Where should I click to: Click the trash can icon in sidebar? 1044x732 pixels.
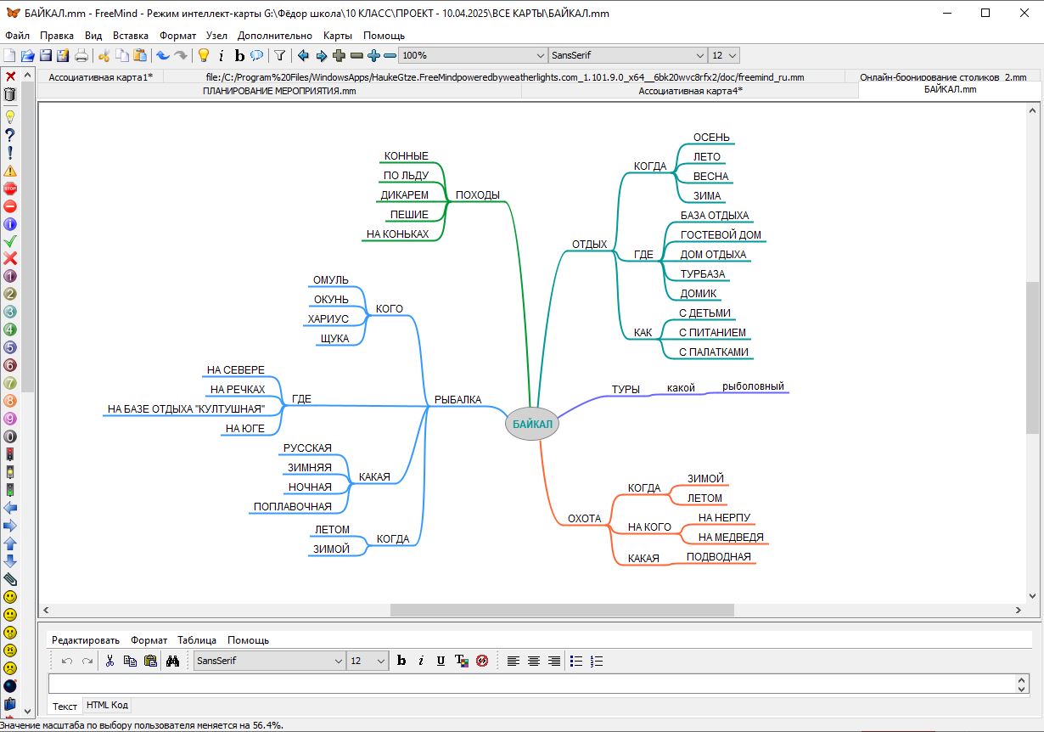(10, 94)
